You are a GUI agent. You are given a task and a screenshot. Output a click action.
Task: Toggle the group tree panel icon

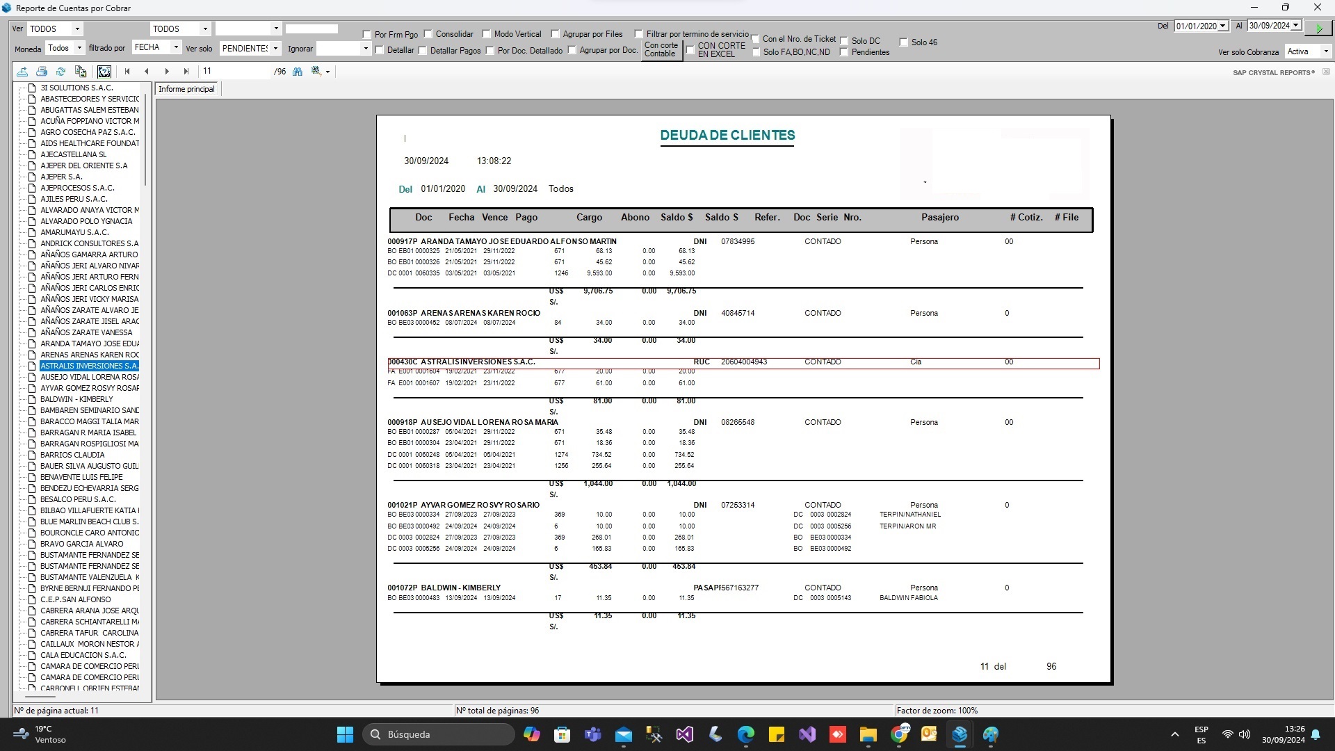pos(104,72)
